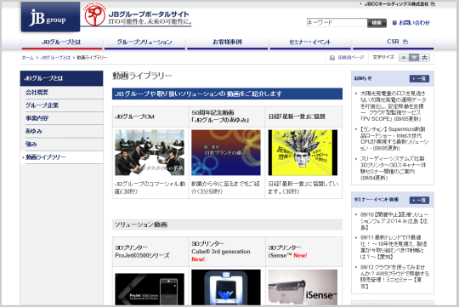Click the 検索 search button
Viewport: 459px width, 307px height.
click(377, 23)
